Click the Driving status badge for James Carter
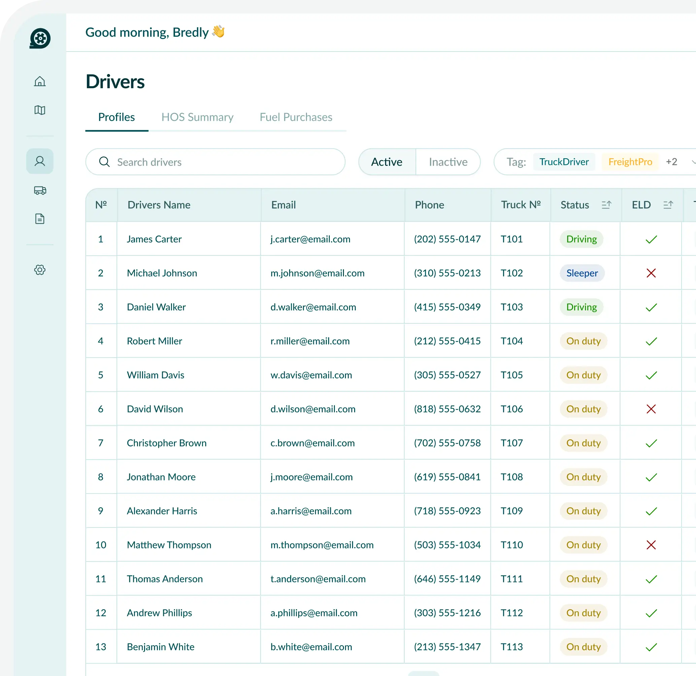The width and height of the screenshot is (696, 676). 582,239
